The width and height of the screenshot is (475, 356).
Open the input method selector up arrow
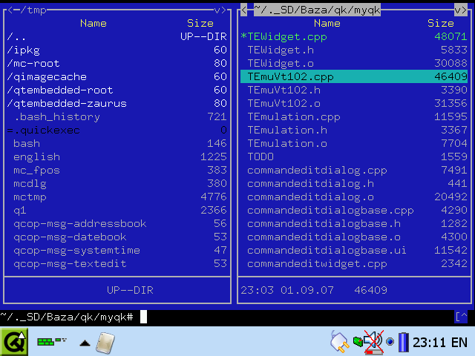pyautogui.click(x=85, y=343)
